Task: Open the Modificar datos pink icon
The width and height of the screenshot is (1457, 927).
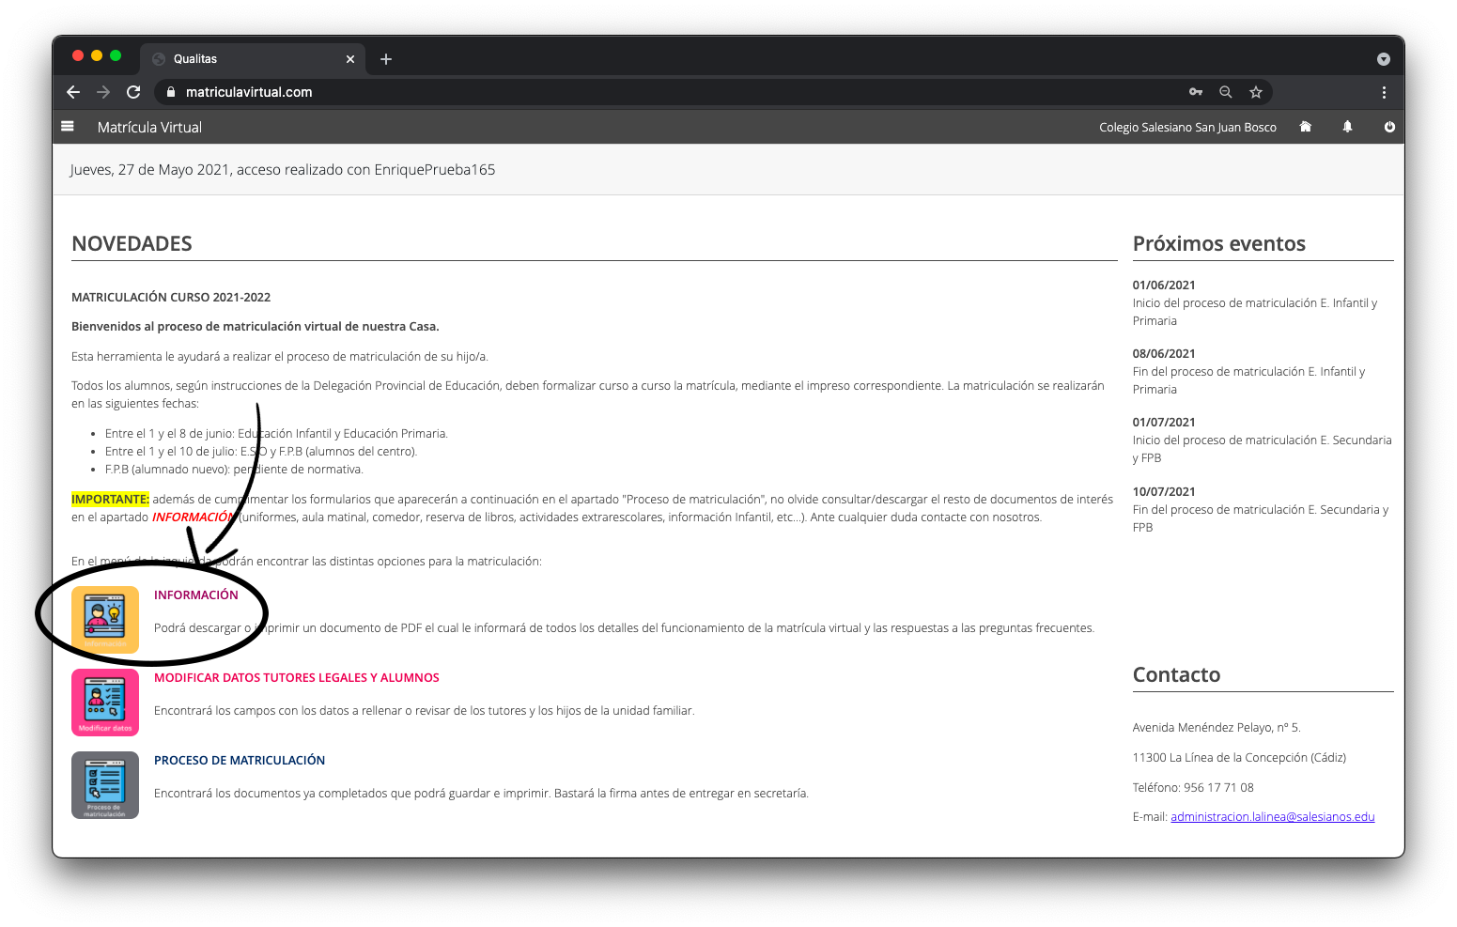Action: tap(105, 702)
